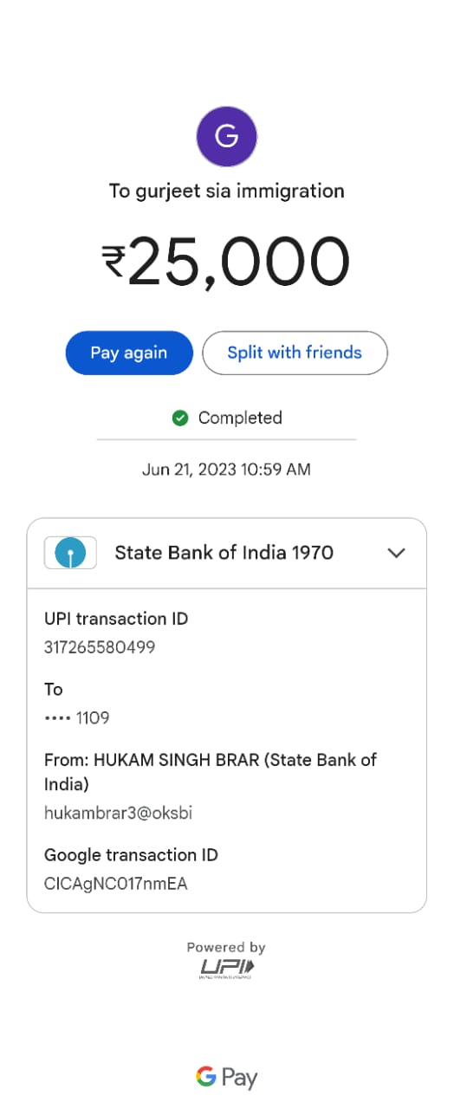Click the Powered by text

coord(226,948)
